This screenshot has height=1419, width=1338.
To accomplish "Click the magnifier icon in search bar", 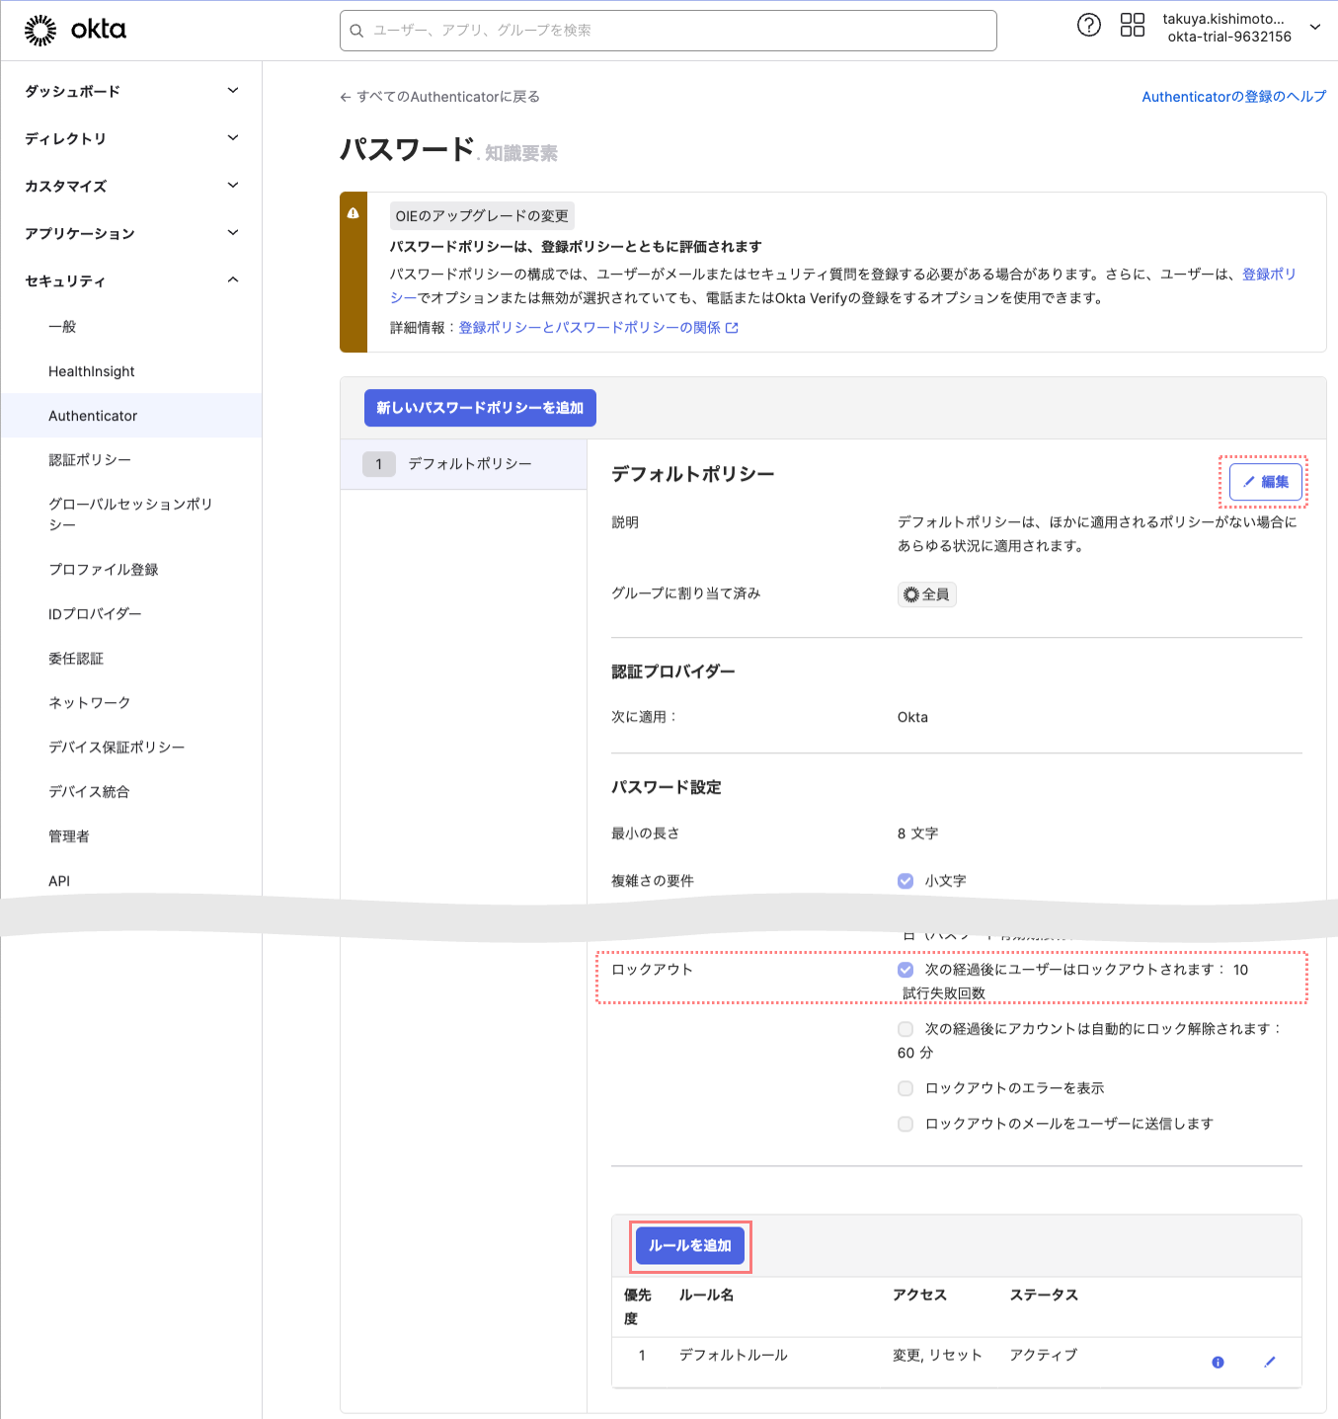I will tap(356, 31).
